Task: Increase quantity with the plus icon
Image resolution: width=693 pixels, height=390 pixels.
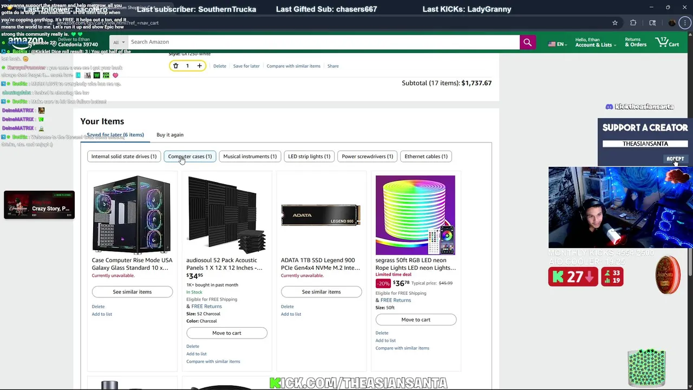Action: [199, 66]
